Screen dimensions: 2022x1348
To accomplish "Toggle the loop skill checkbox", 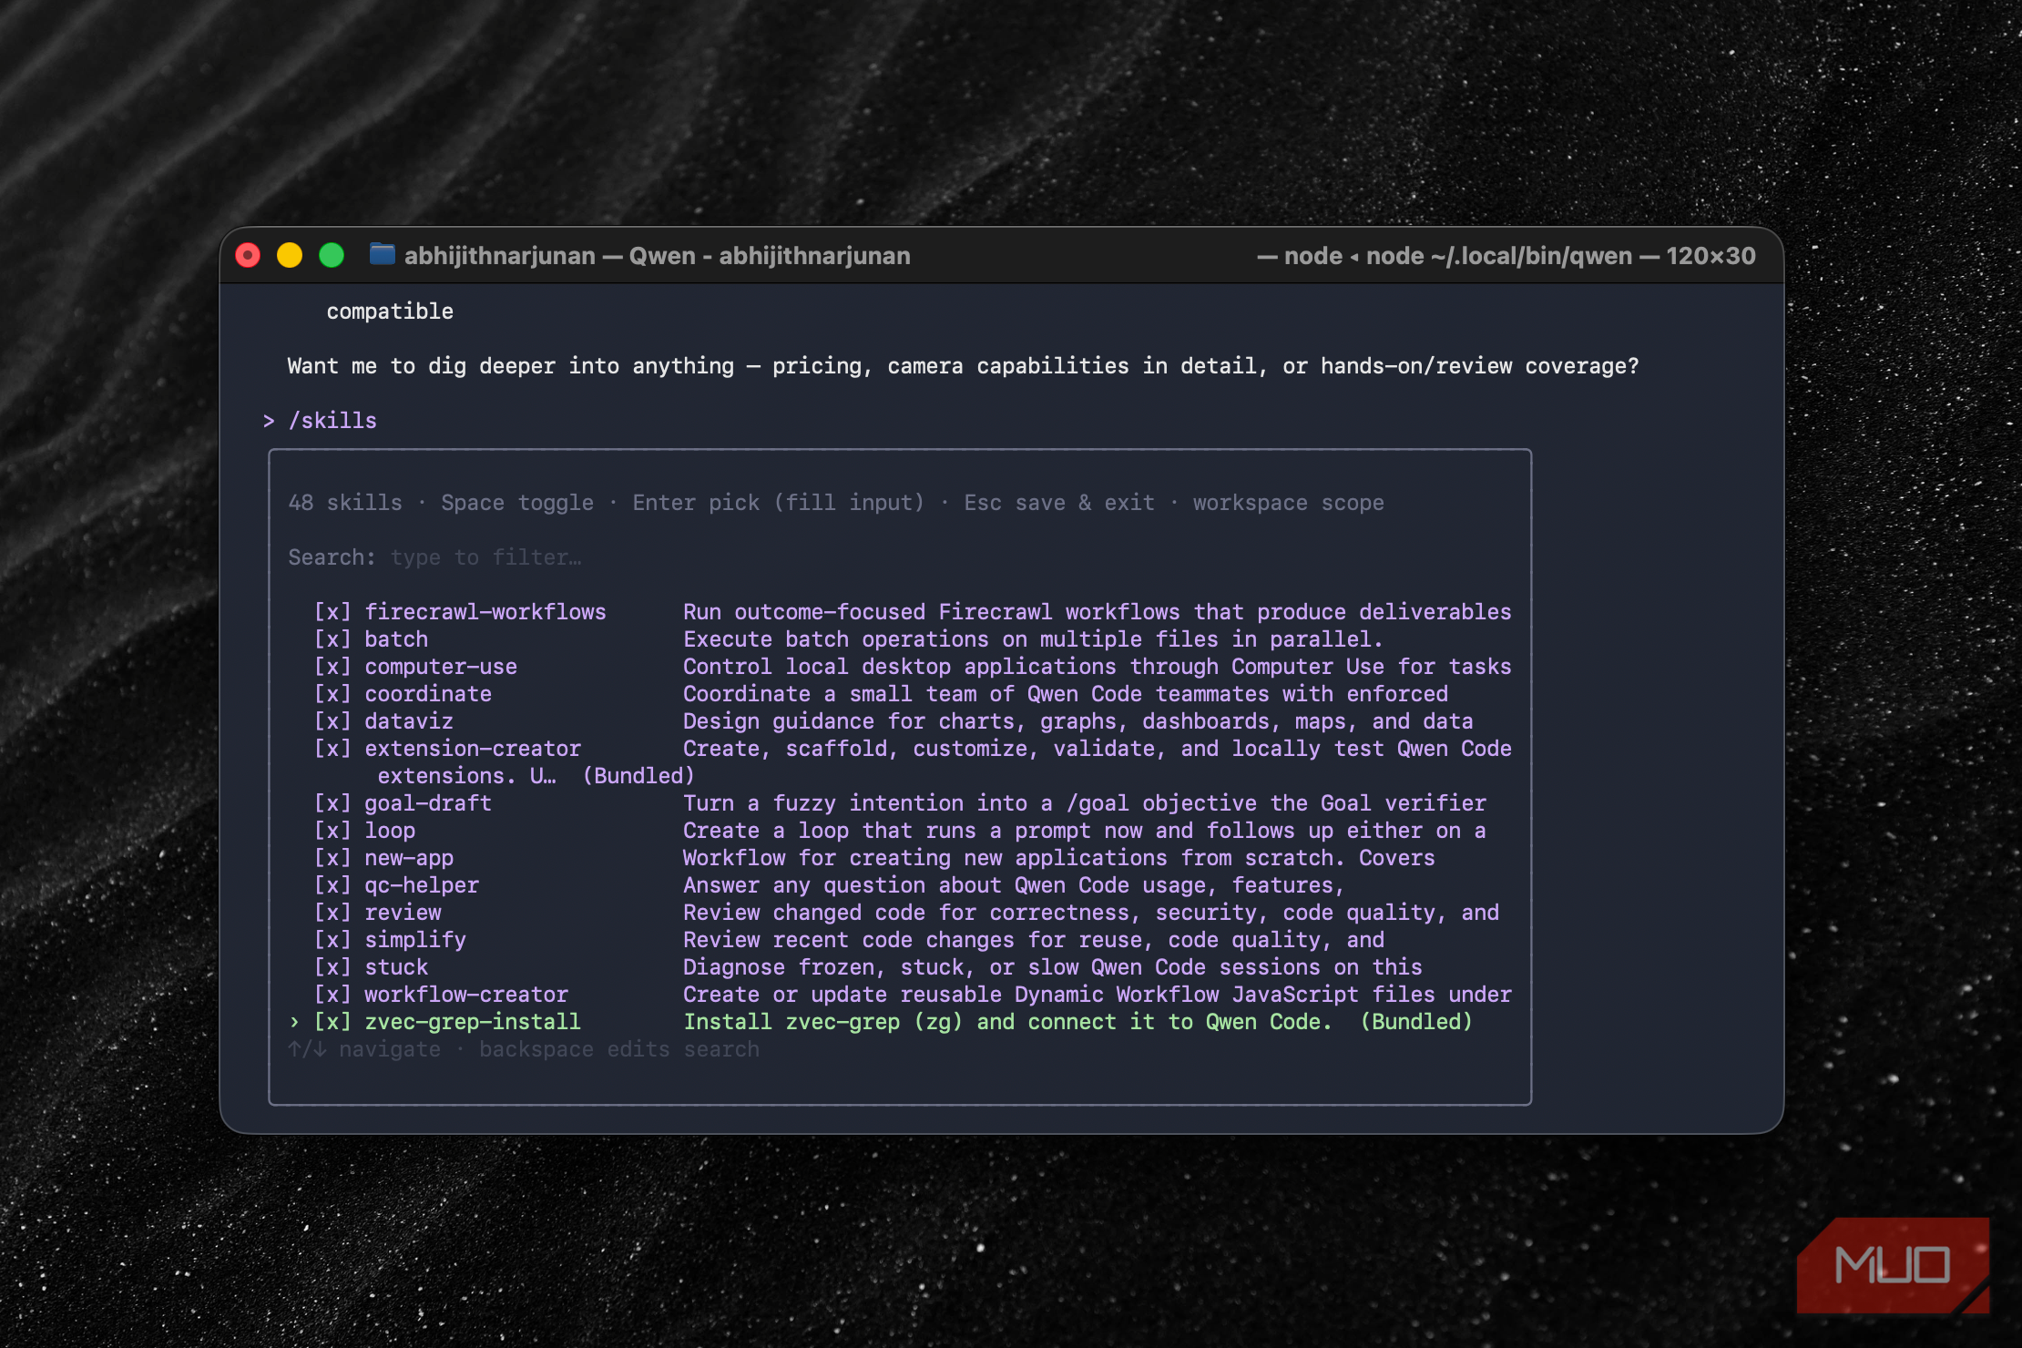I will pyautogui.click(x=332, y=831).
